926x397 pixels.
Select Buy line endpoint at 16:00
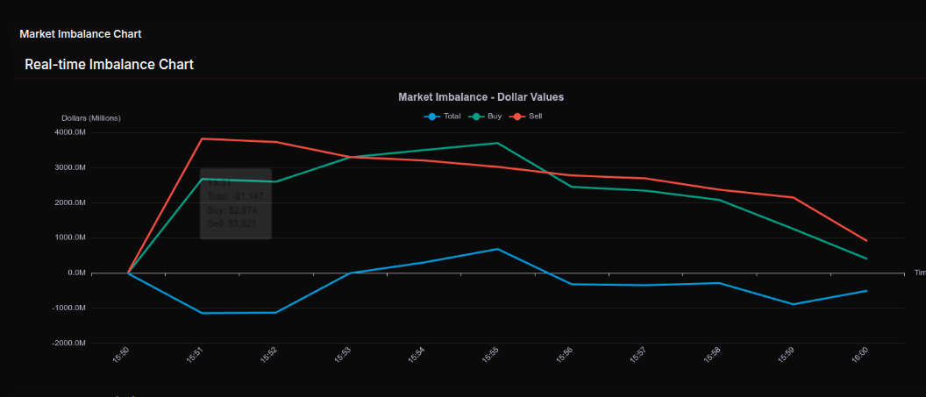(x=866, y=259)
